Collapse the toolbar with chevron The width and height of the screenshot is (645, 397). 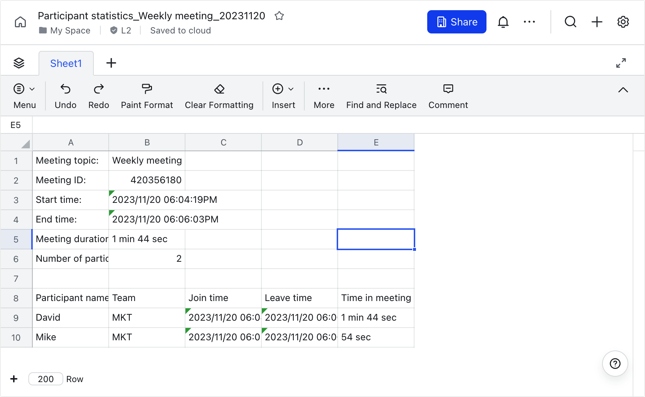(x=623, y=90)
